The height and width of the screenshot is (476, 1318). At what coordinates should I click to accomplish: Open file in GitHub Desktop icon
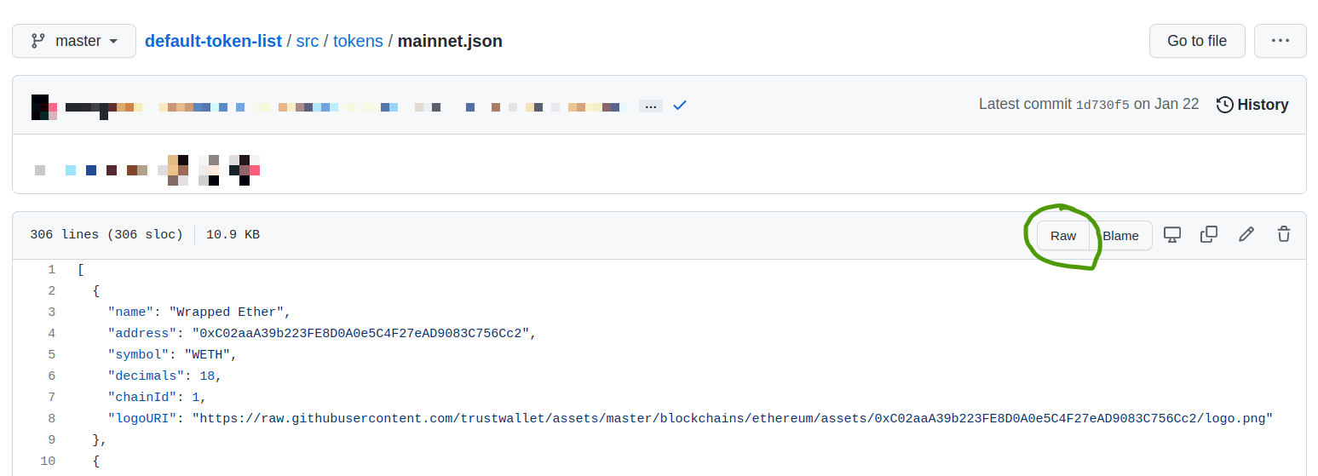(1172, 235)
